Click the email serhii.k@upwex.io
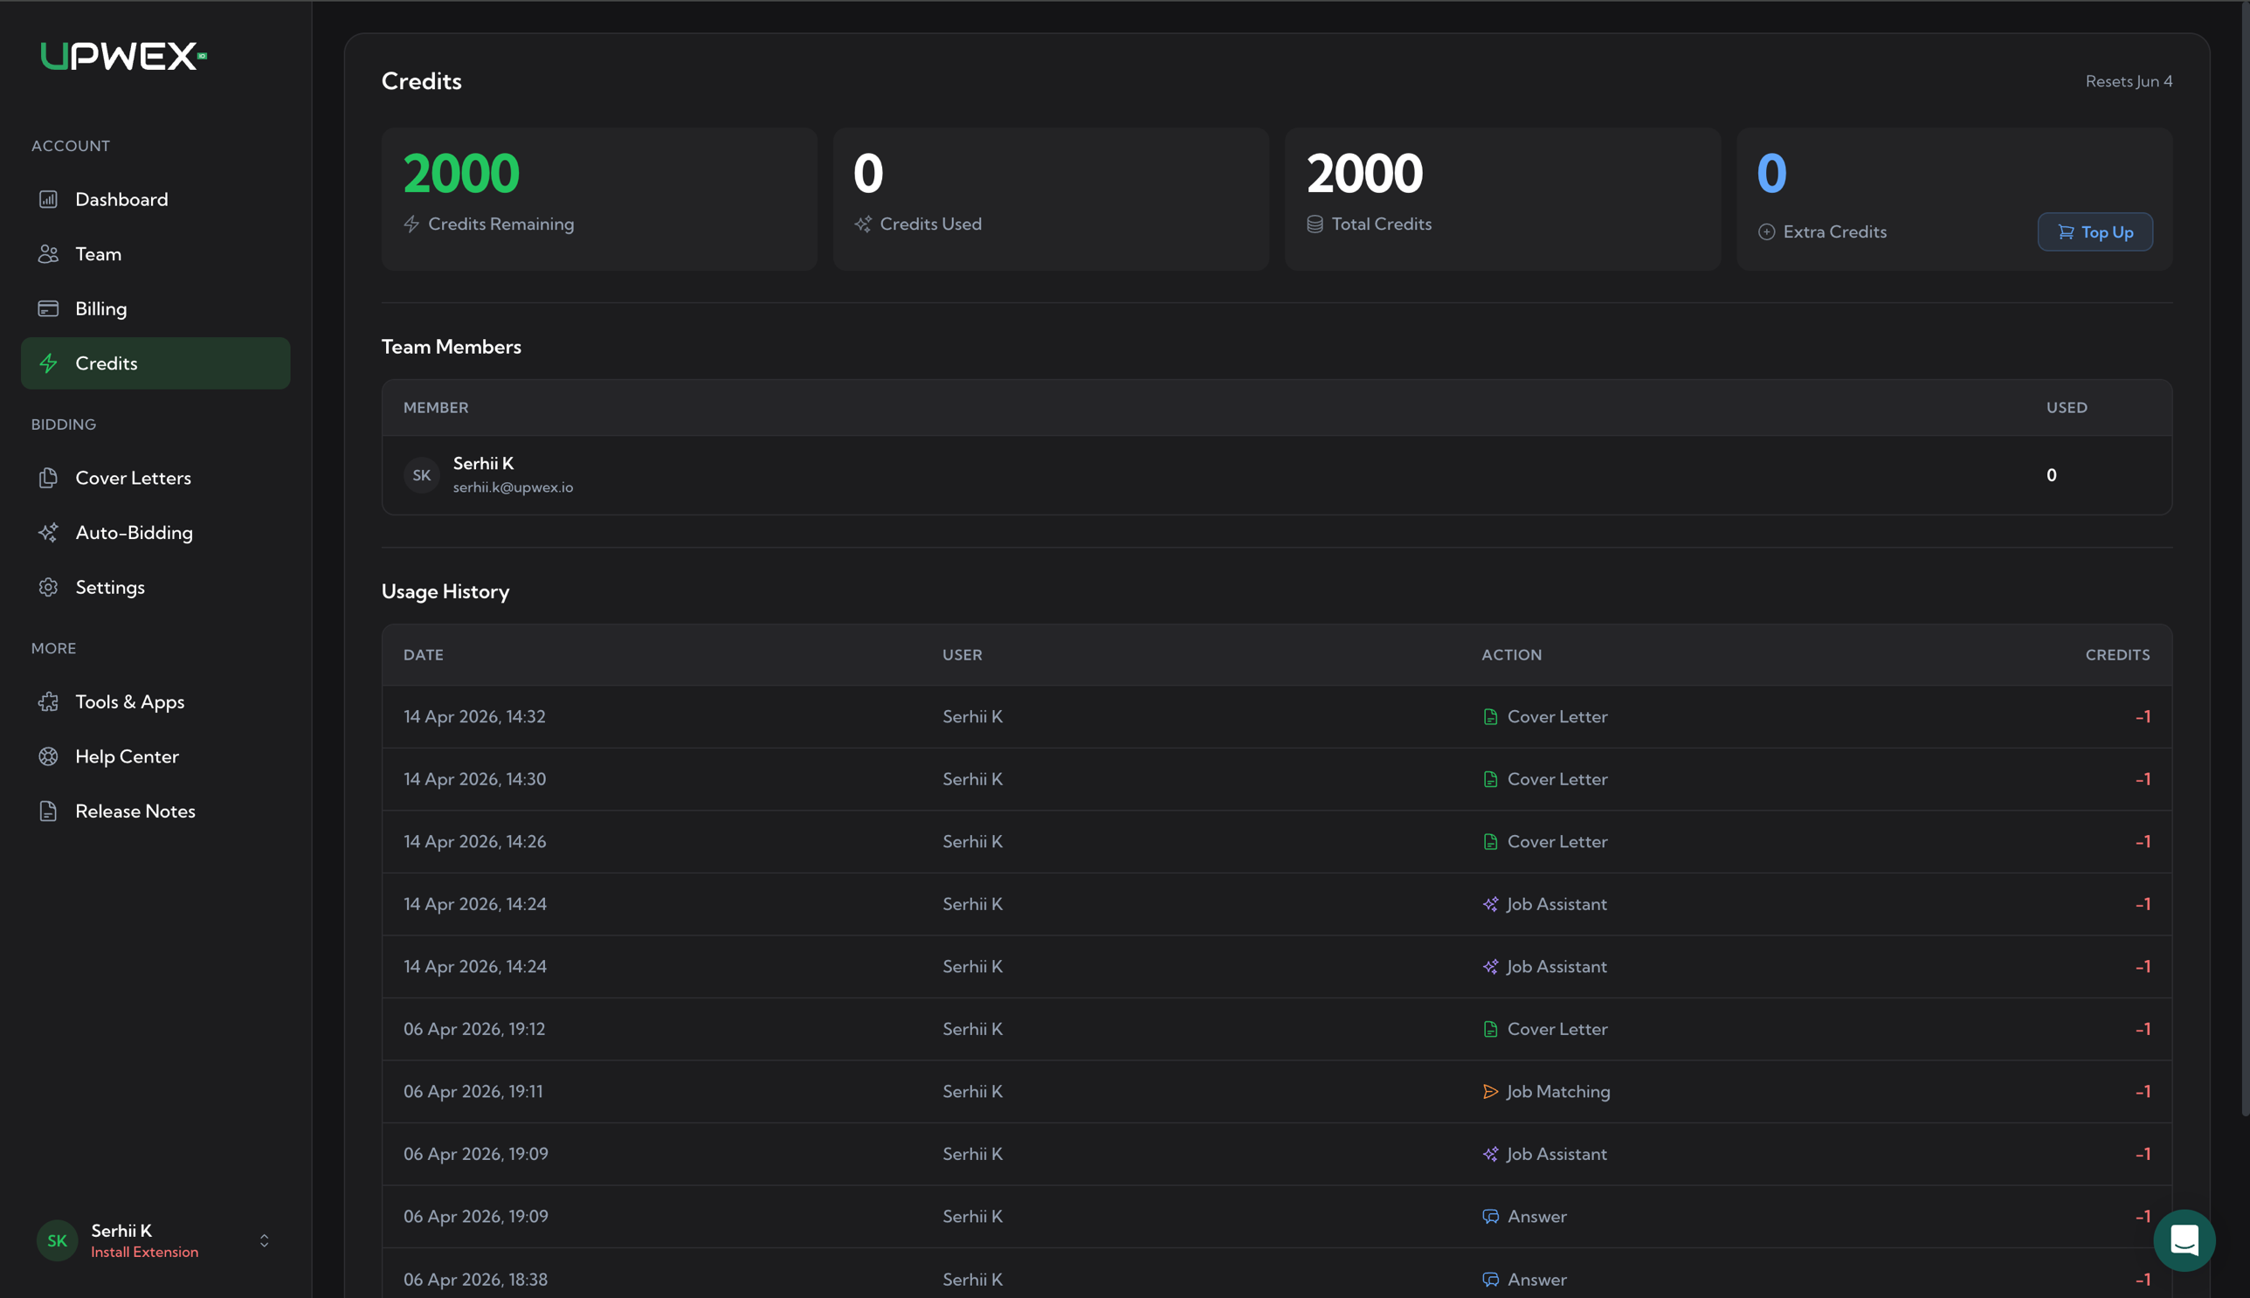Viewport: 2250px width, 1298px height. pos(513,487)
